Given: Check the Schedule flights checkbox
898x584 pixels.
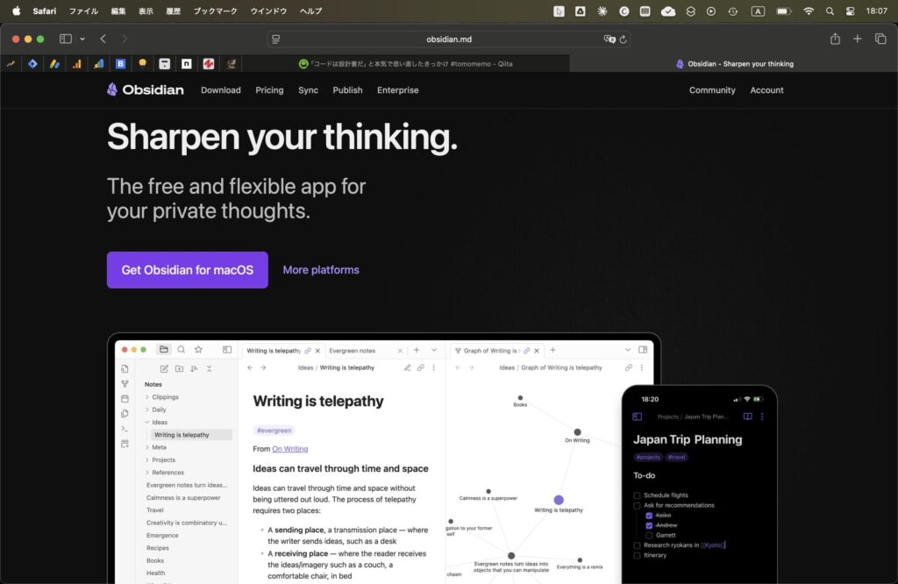Looking at the screenshot, I should pyautogui.click(x=638, y=495).
